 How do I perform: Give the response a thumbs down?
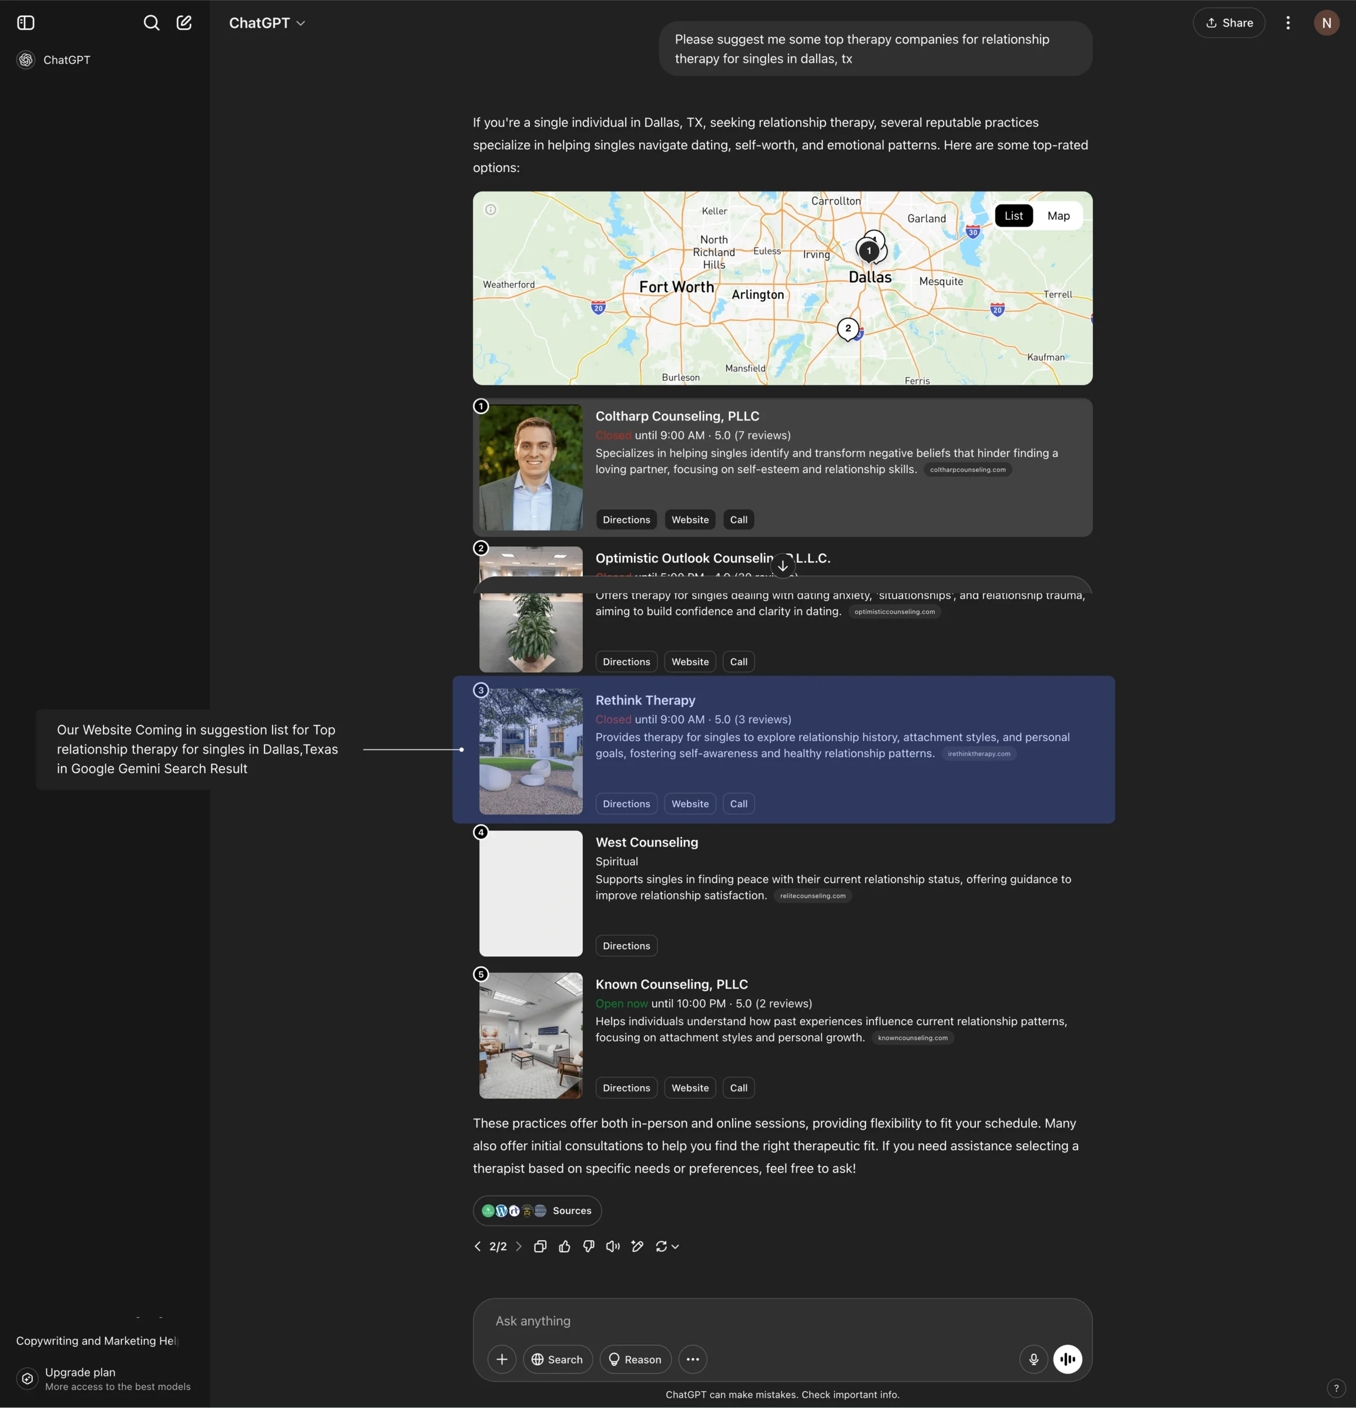click(x=589, y=1247)
